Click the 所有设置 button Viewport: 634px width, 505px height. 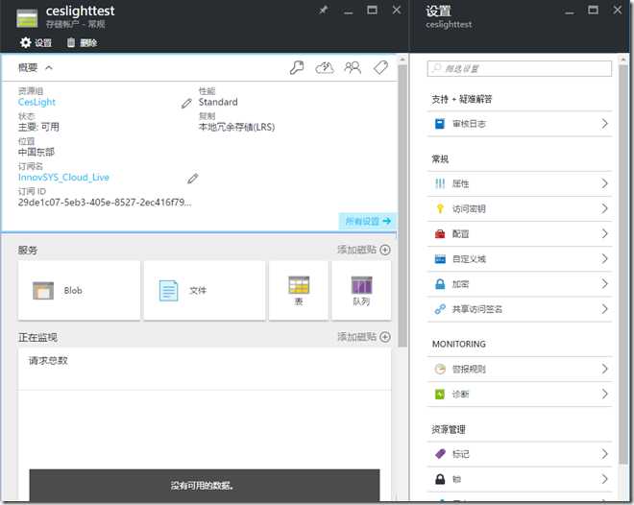pos(367,221)
